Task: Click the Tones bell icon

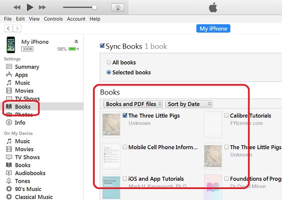Action: click(9, 180)
